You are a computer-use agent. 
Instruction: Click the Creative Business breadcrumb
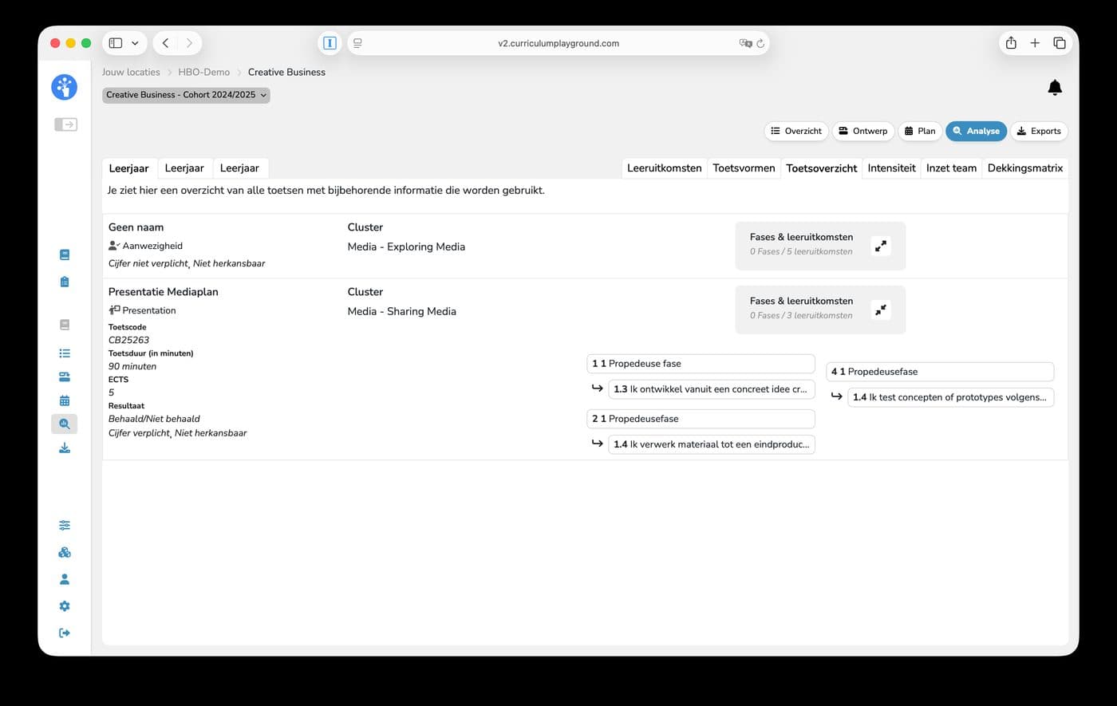pos(286,72)
